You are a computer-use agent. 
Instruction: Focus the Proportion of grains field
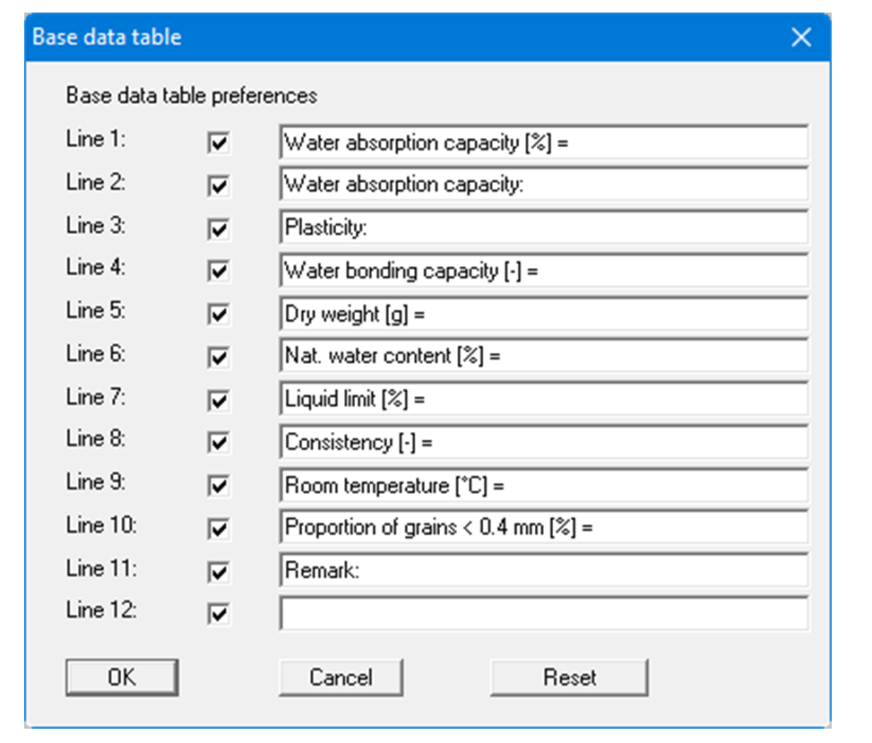[x=543, y=527]
